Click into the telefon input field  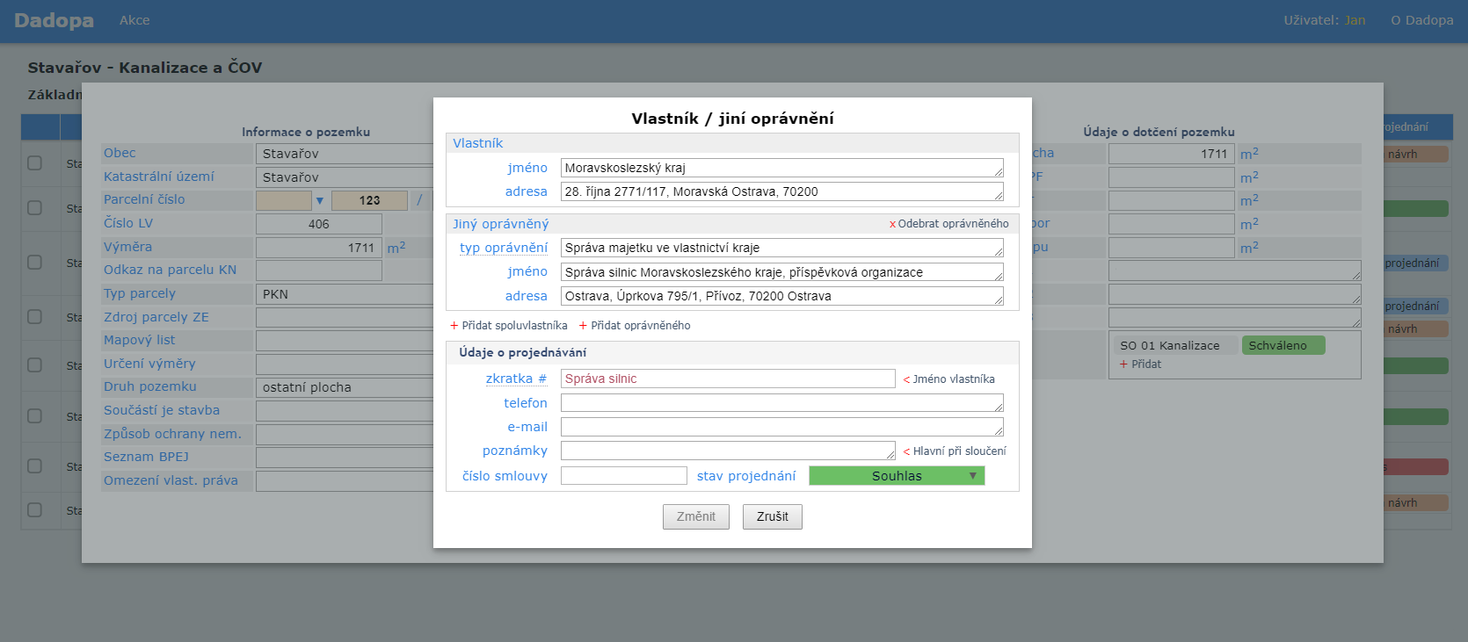(781, 403)
